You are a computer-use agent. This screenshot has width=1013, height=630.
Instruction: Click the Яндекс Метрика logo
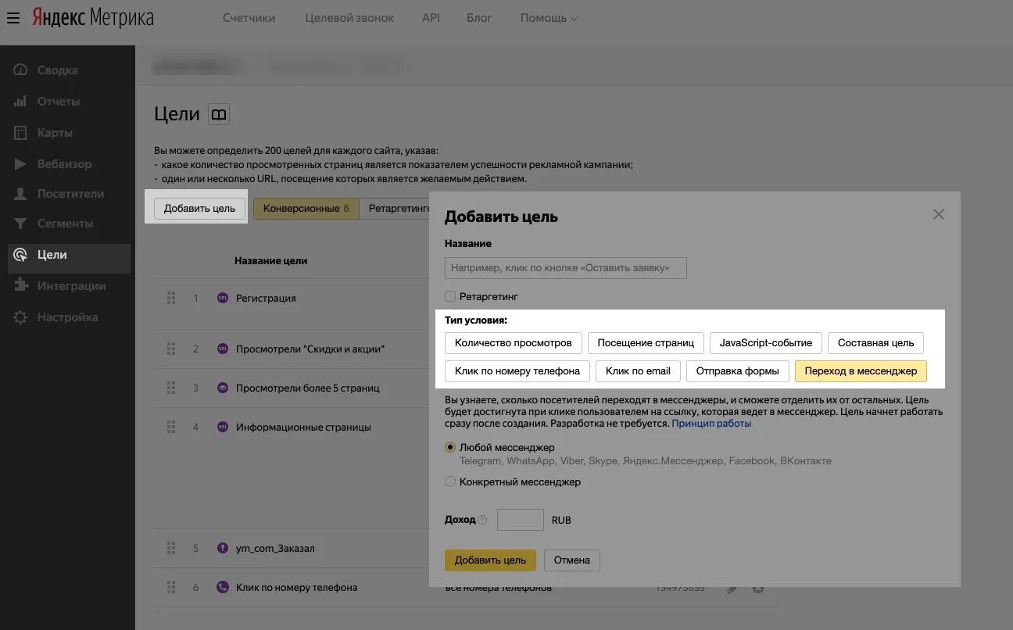(92, 17)
